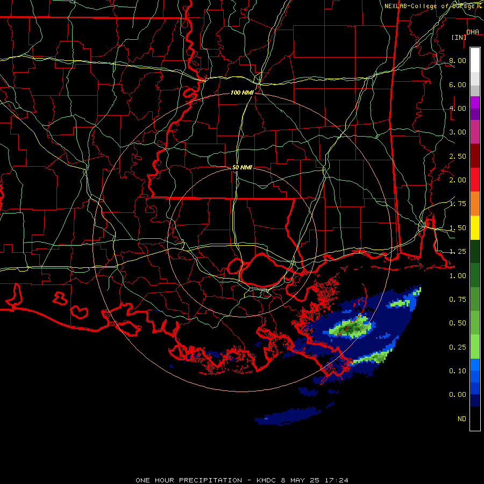484x484 pixels.
Task: Click the 1.75 legend value
Action: point(458,204)
